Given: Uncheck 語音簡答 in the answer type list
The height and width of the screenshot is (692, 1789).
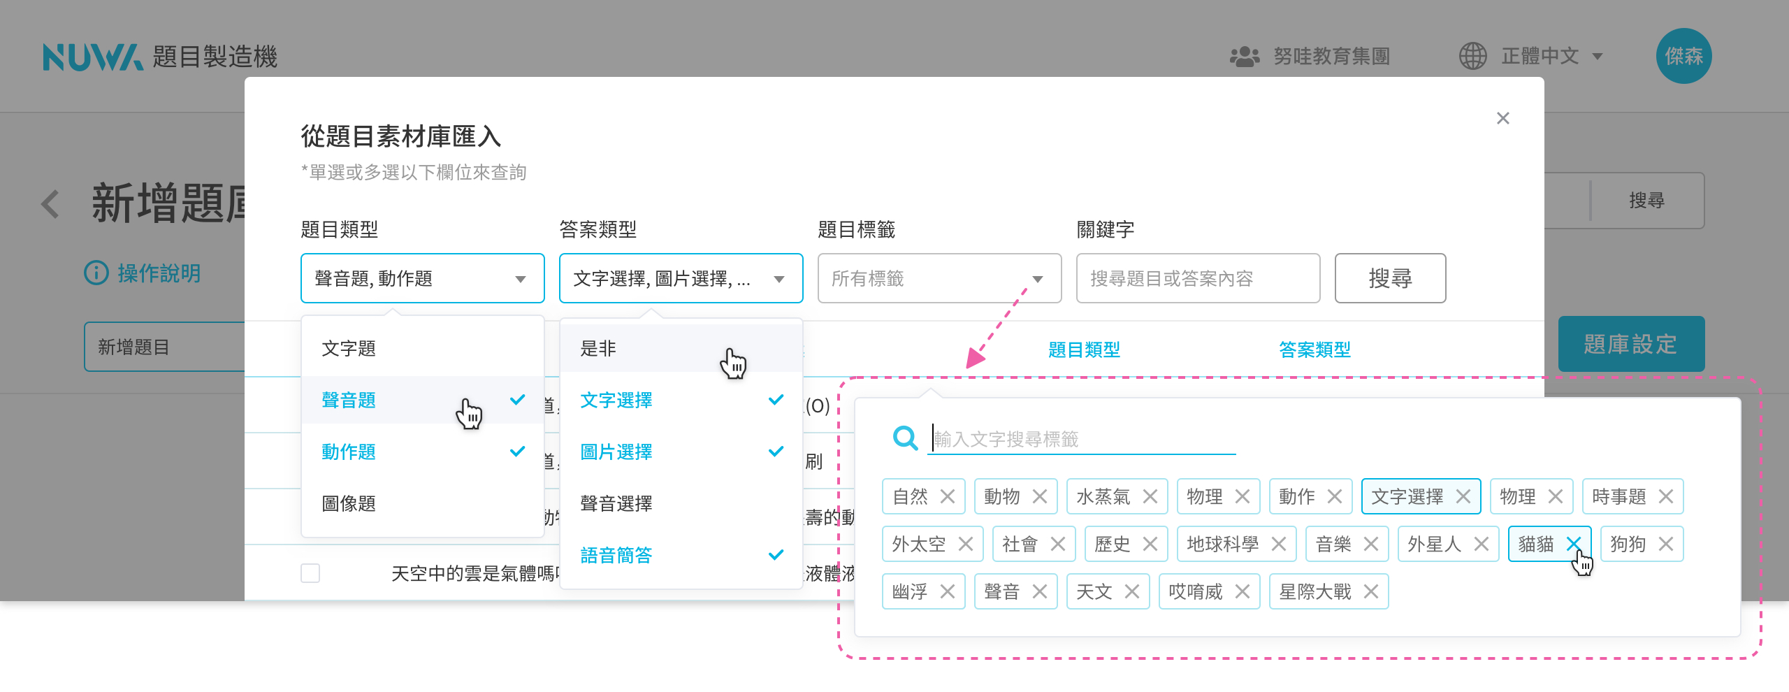Looking at the screenshot, I should 681,555.
